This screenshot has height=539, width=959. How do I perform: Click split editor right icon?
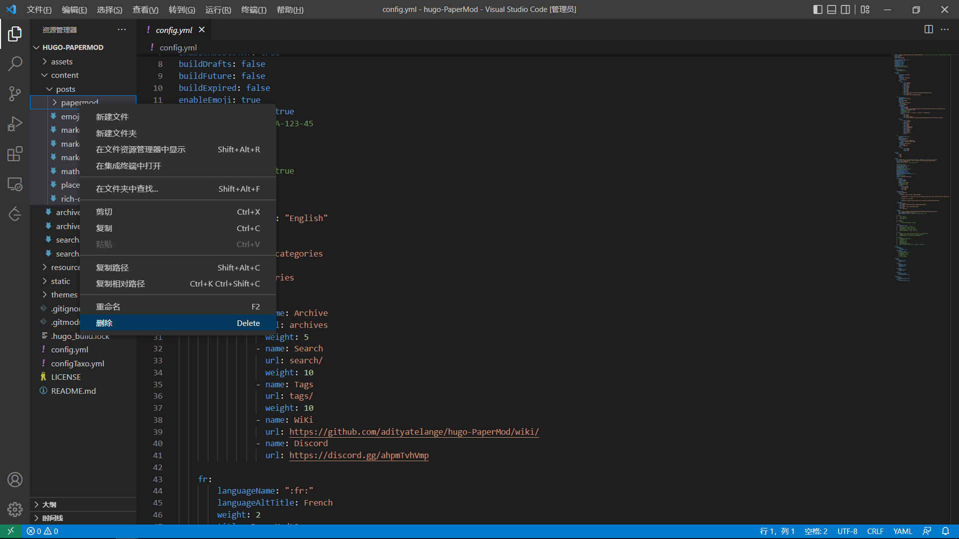pyautogui.click(x=929, y=29)
